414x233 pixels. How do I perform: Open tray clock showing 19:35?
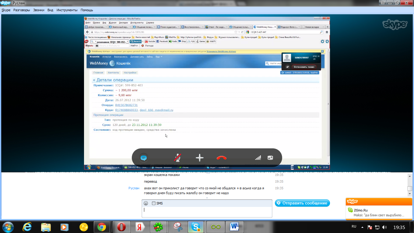tap(399, 227)
